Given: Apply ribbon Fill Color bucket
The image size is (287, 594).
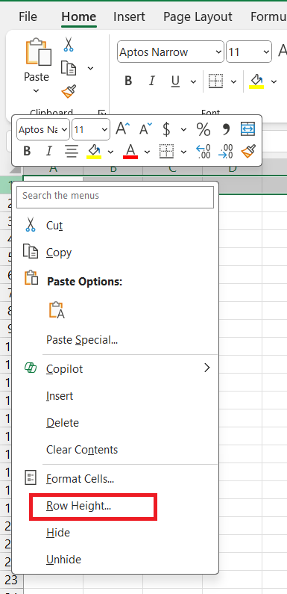Looking at the screenshot, I should click(256, 81).
